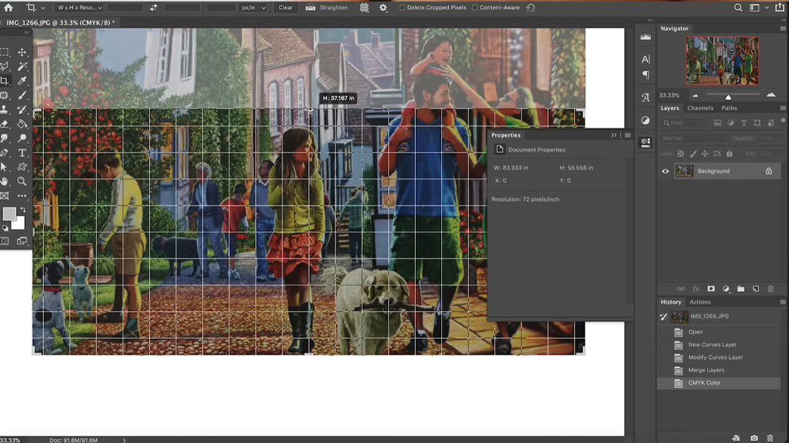
Task: Switch to the Channels tab
Action: point(700,108)
